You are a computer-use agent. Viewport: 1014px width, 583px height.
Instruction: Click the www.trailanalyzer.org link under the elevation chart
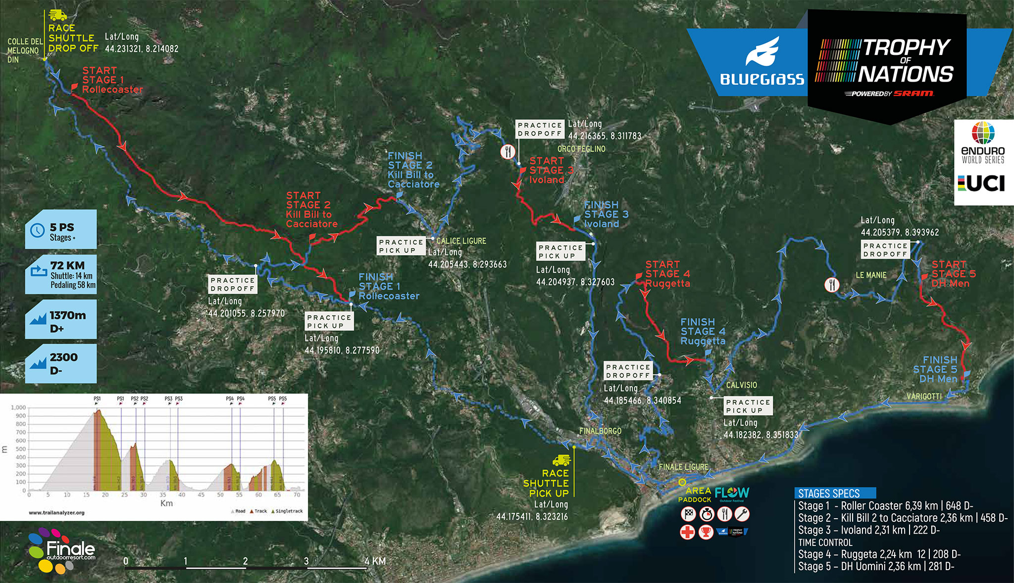click(56, 513)
